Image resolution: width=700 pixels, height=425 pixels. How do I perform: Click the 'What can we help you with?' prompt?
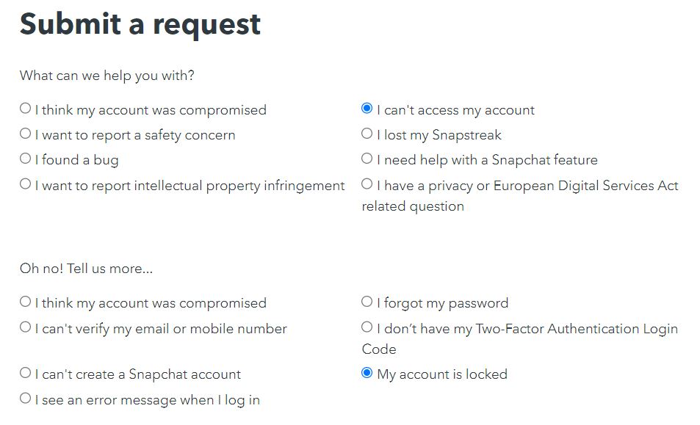click(107, 76)
